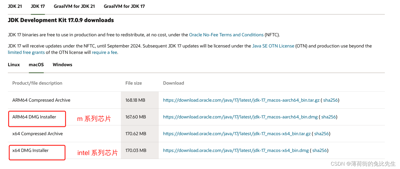This screenshot has height=169, width=400.
Task: Stay on the JDK 17 tab
Action: tap(38, 6)
